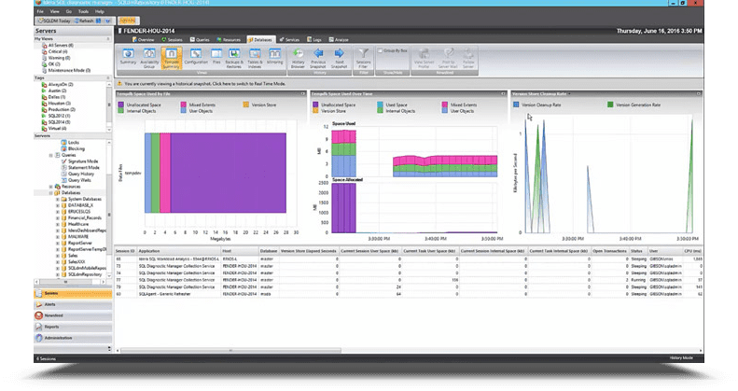Image resolution: width=738 pixels, height=391 pixels.
Task: Go to the Next Snapshot
Action: click(339, 58)
